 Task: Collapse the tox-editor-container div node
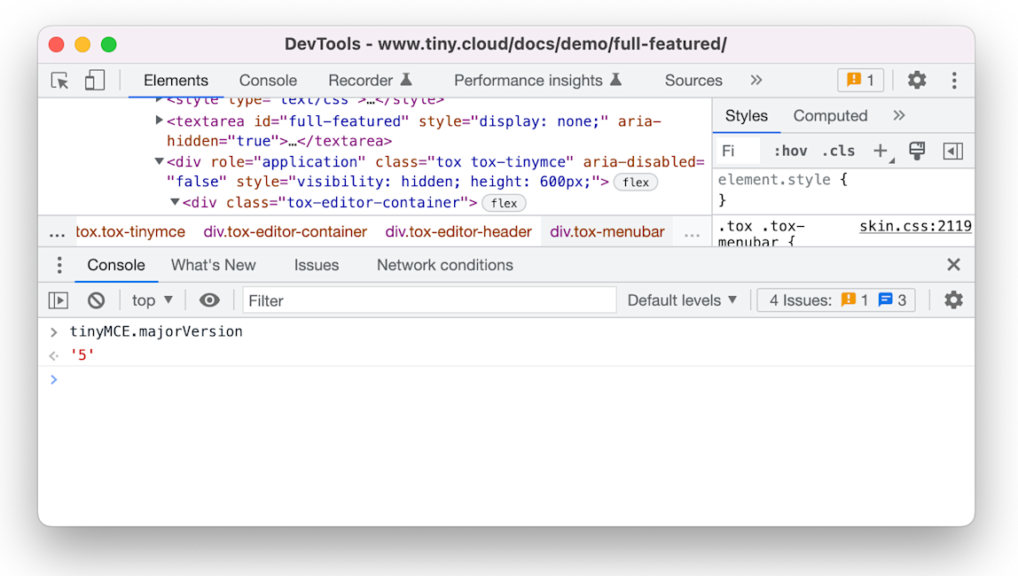tap(175, 202)
